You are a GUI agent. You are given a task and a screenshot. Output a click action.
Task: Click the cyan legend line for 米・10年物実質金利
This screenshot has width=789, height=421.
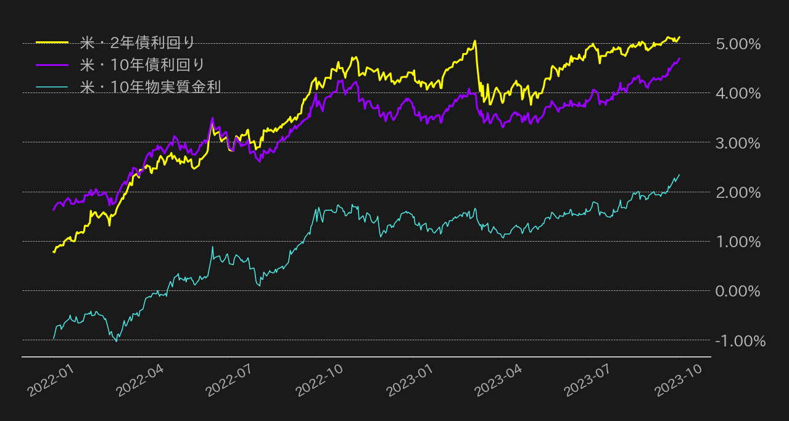(52, 87)
